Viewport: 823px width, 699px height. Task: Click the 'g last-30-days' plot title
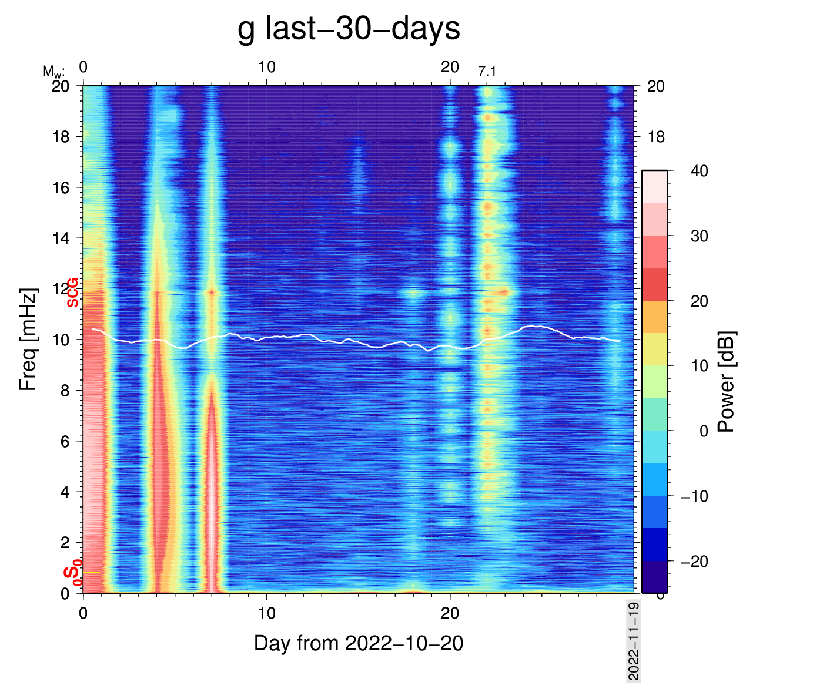[349, 28]
